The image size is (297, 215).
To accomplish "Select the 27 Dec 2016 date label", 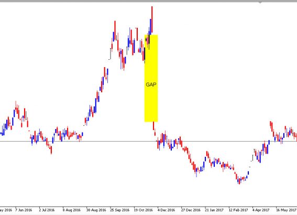I will pyautogui.click(x=191, y=210).
